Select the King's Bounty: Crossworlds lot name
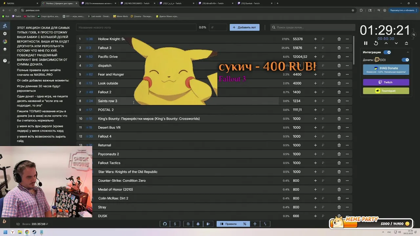This screenshot has width=420, height=236. (149, 119)
